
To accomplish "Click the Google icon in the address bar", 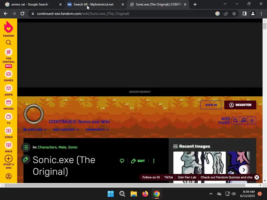I will (217, 14).
